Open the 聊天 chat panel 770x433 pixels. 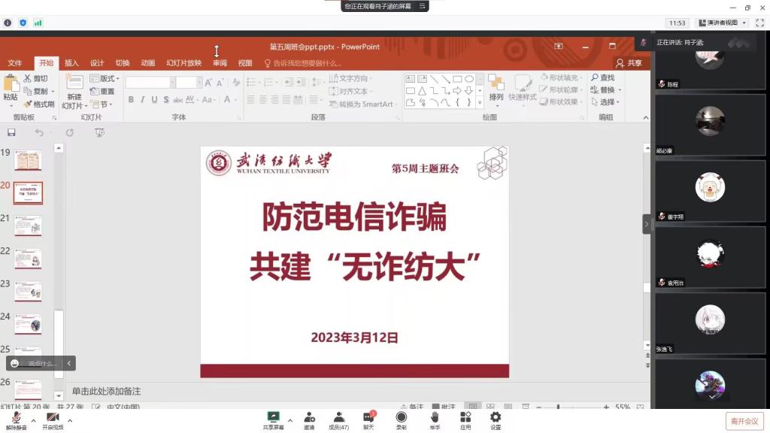click(368, 420)
